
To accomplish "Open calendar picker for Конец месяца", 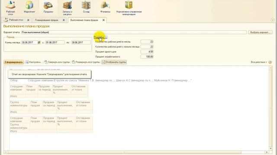I will 39,42.
